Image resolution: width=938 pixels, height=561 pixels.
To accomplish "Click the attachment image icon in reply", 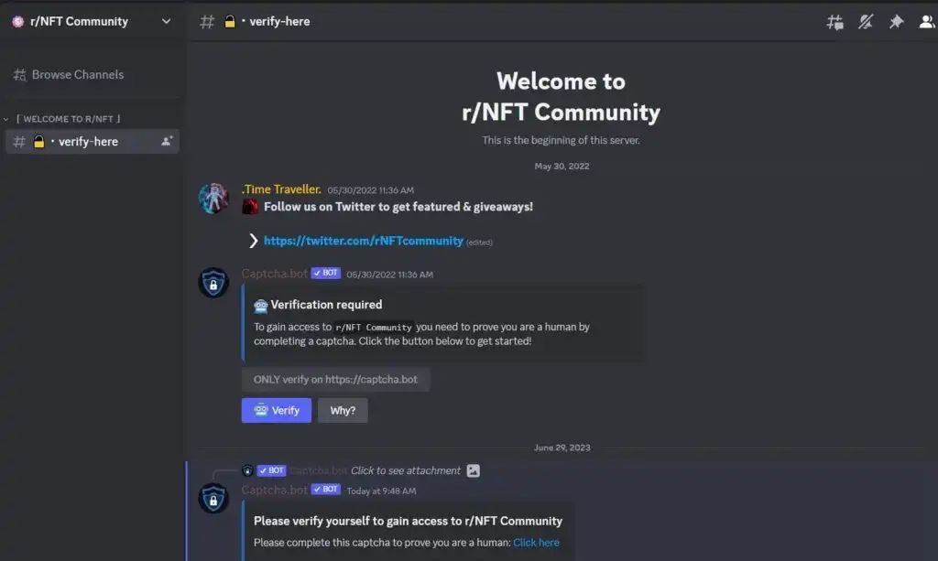I will [x=474, y=470].
